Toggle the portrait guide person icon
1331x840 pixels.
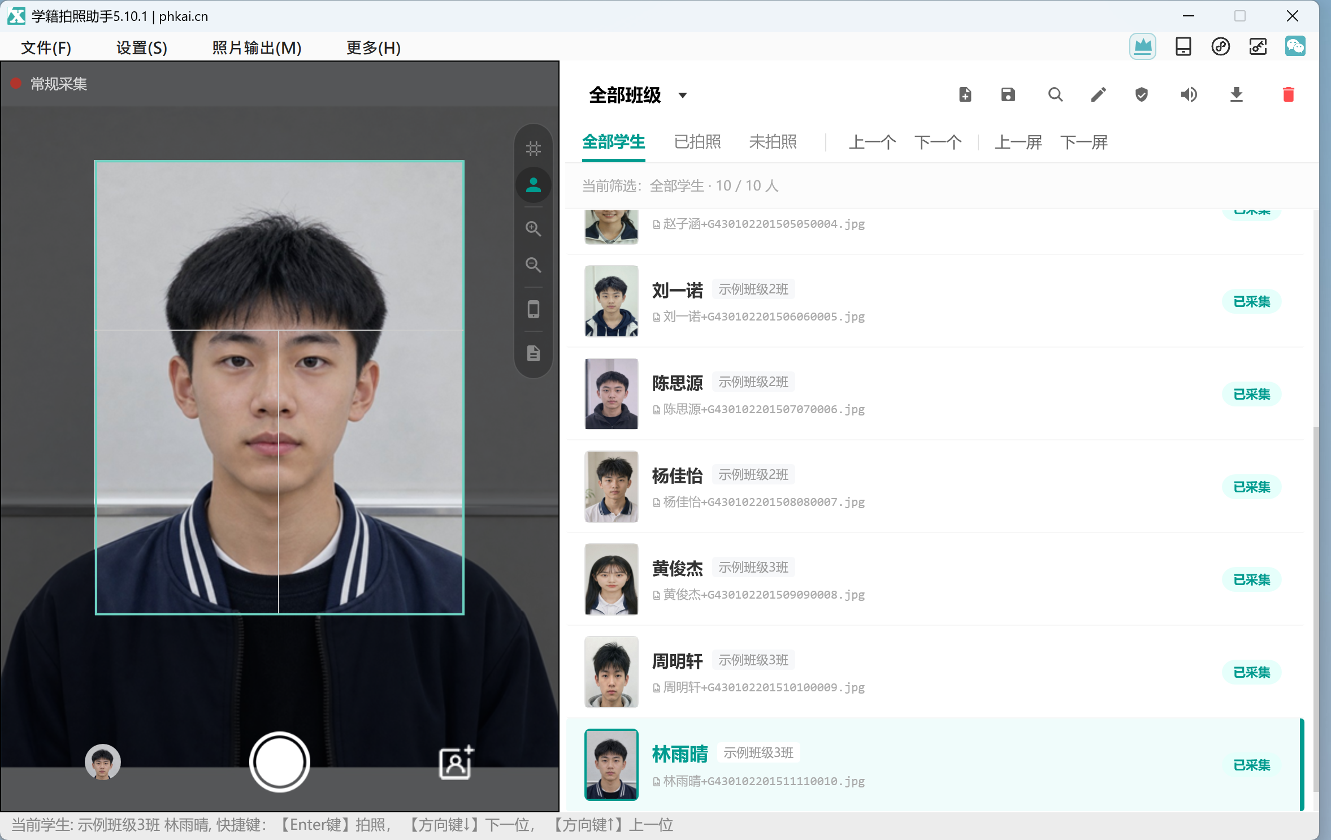[533, 185]
